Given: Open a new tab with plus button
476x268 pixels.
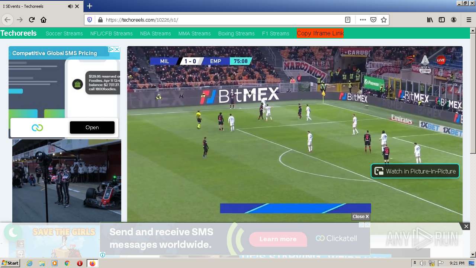Looking at the screenshot, I should pos(90,6).
